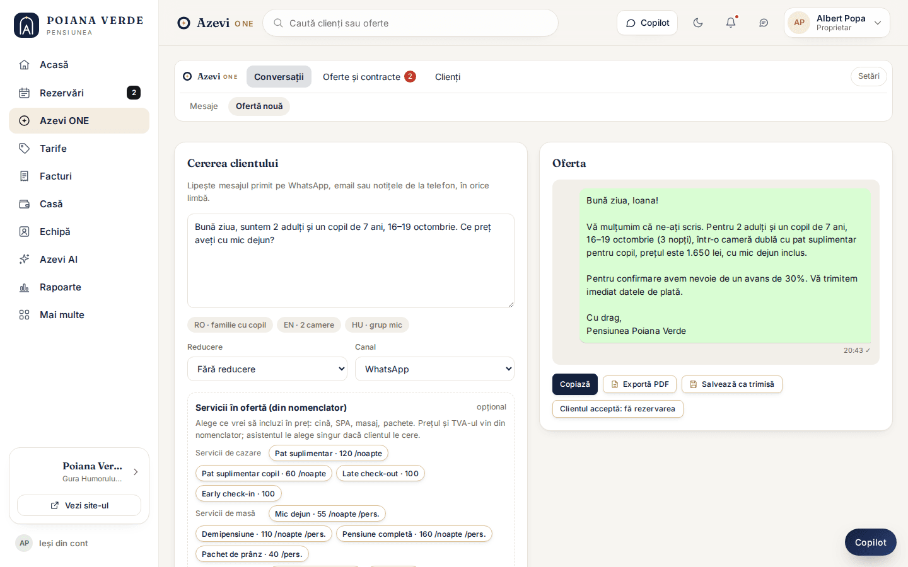Open Mai multe grid icon
Image resolution: width=908 pixels, height=567 pixels.
tap(25, 314)
